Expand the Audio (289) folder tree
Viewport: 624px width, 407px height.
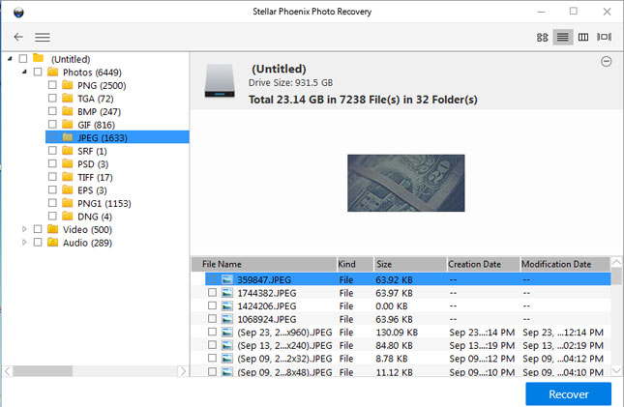coord(24,243)
